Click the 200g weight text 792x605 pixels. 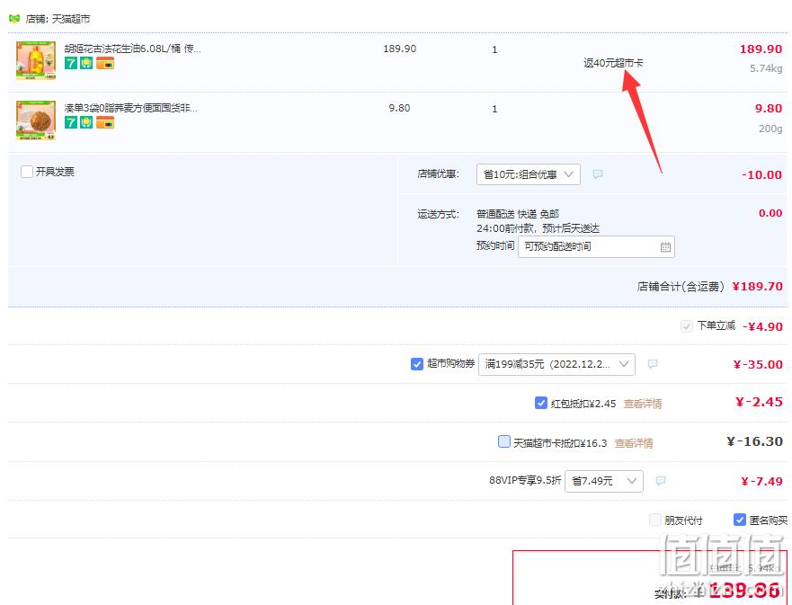(770, 129)
